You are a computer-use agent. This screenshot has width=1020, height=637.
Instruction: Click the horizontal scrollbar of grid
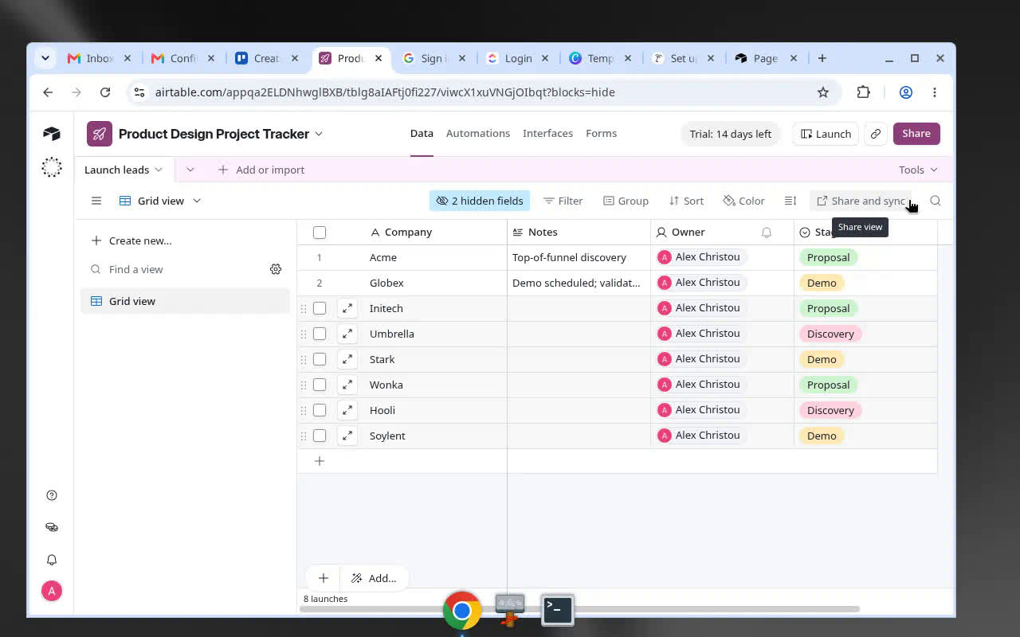point(579,609)
